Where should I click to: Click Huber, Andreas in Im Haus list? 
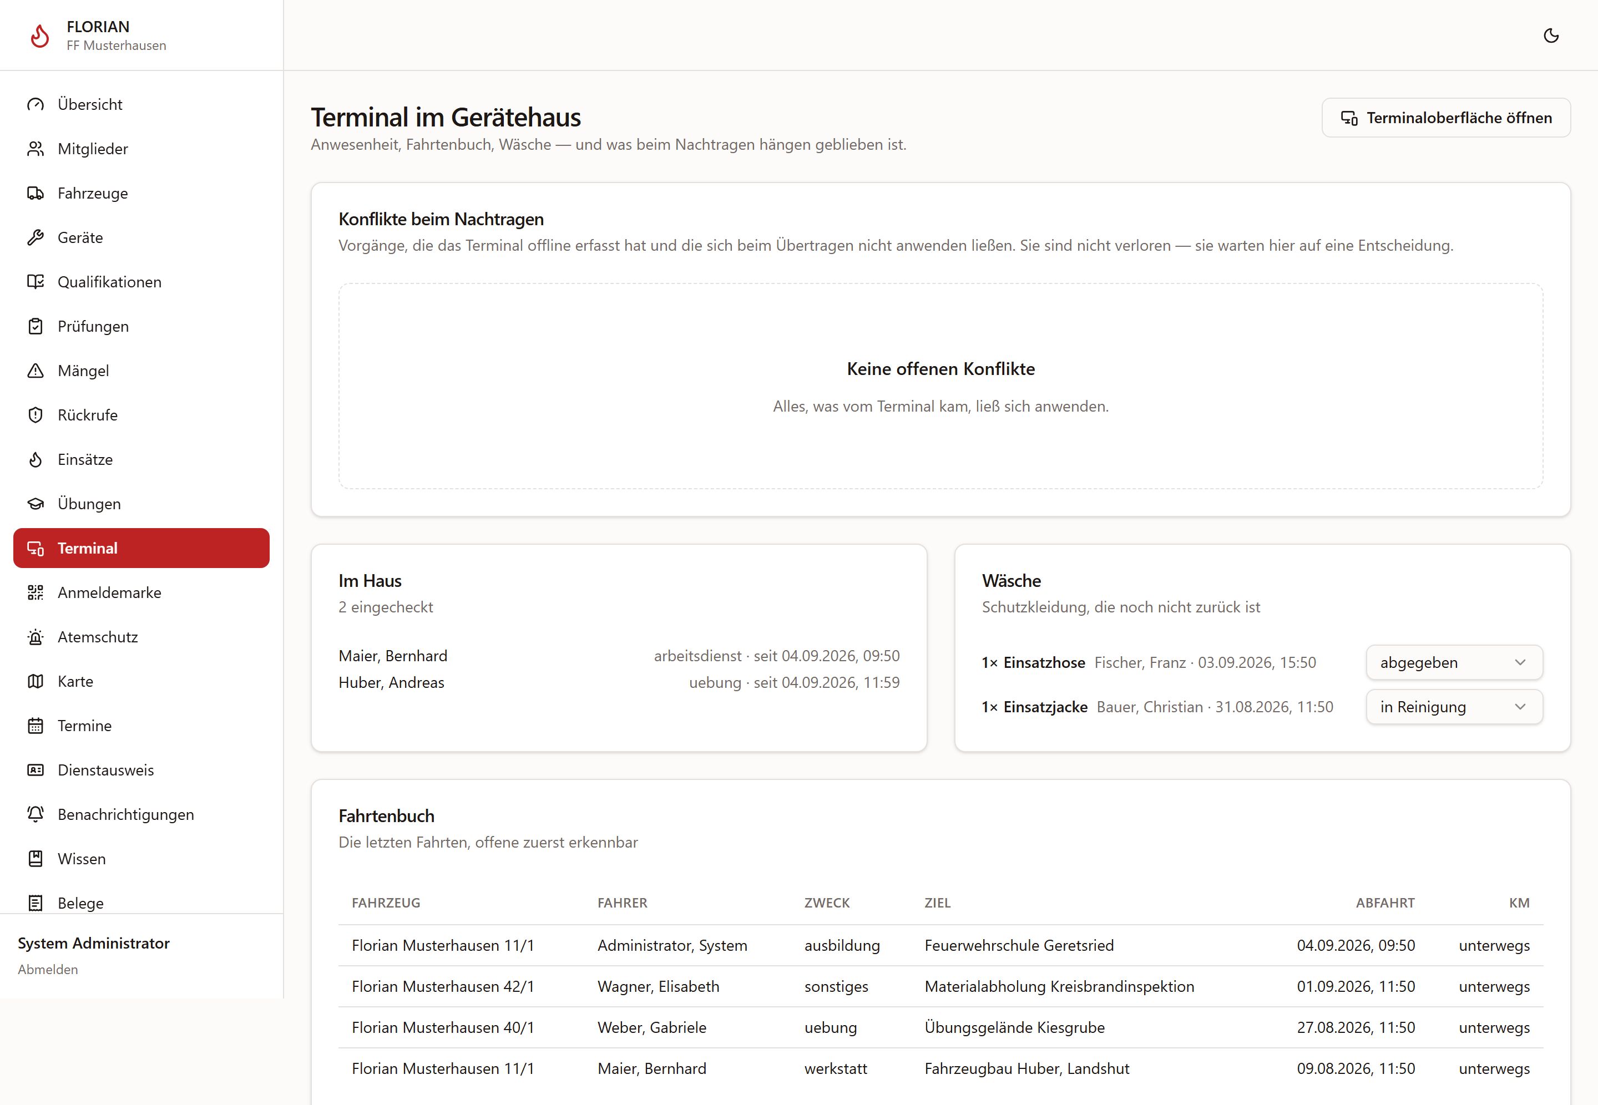(x=391, y=682)
